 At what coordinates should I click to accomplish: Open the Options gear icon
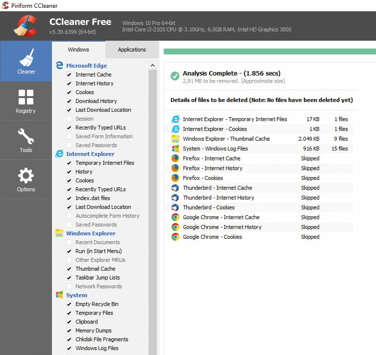pos(26,176)
